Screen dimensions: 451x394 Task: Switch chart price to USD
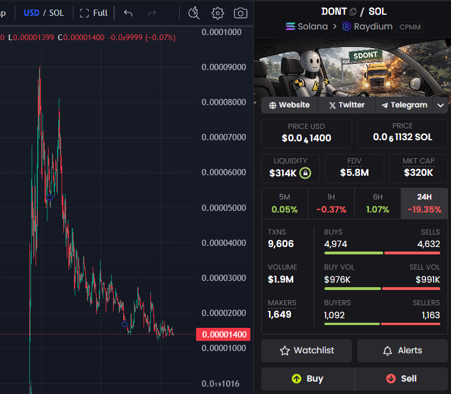(x=31, y=13)
